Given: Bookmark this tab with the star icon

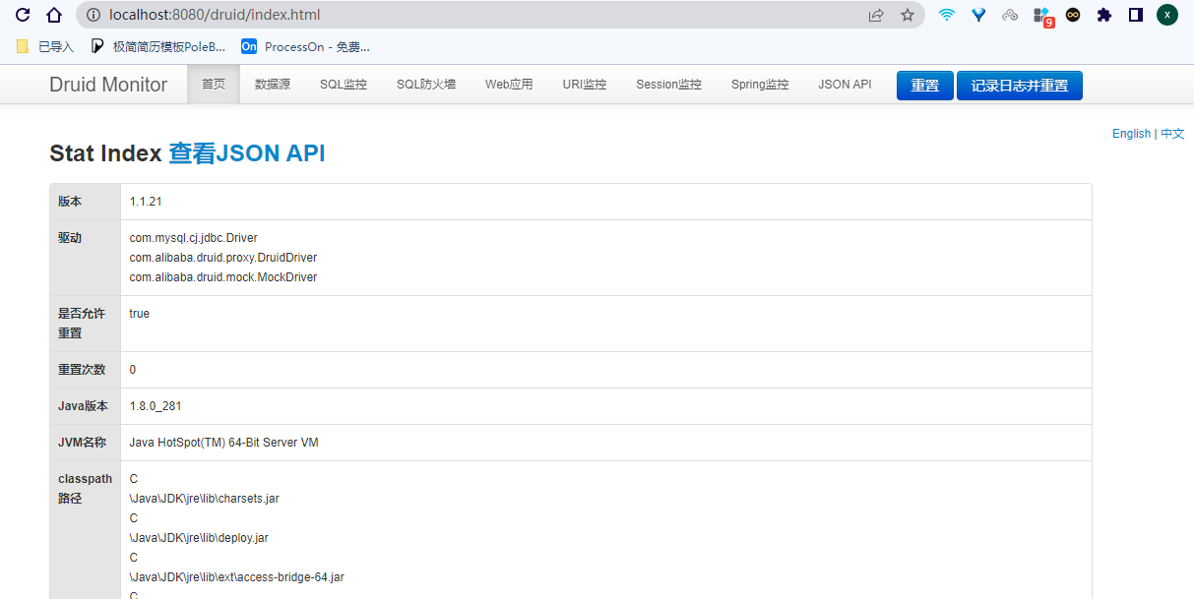Looking at the screenshot, I should pos(908,15).
